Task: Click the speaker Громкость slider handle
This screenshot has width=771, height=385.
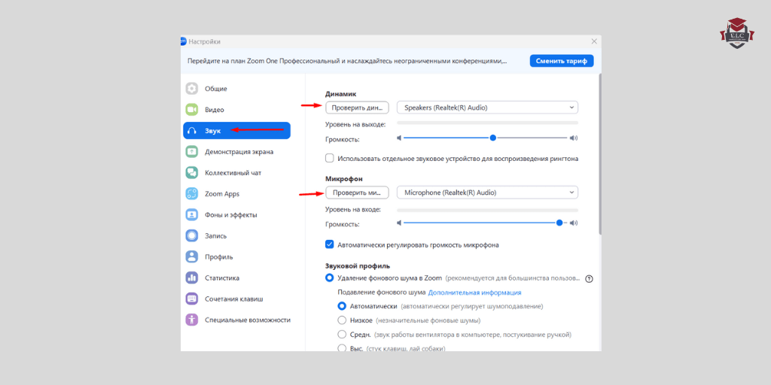Action: (492, 138)
